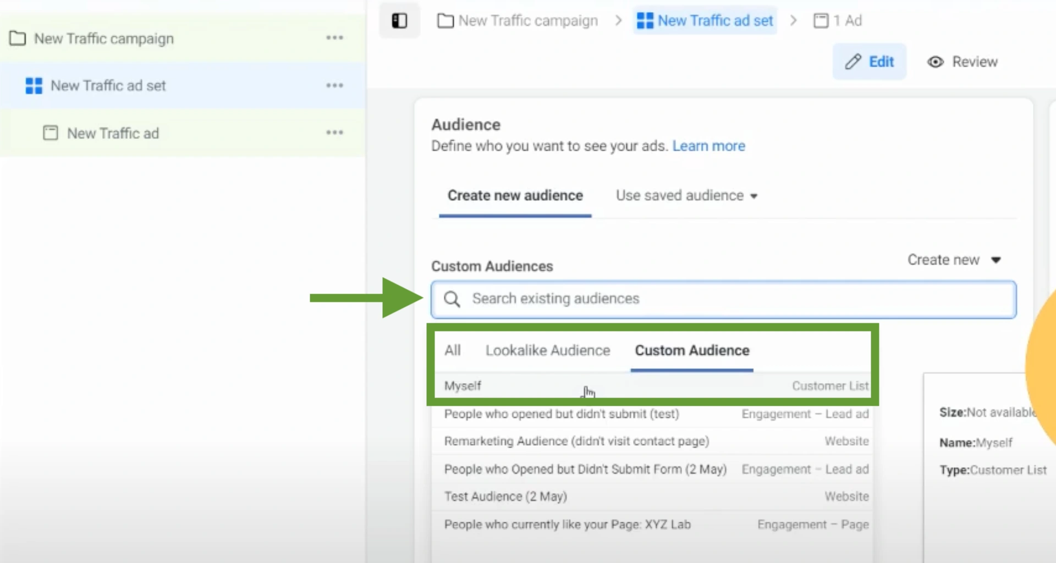Switch to the Lookalike Audience tab
This screenshot has width=1056, height=563.
tap(547, 350)
